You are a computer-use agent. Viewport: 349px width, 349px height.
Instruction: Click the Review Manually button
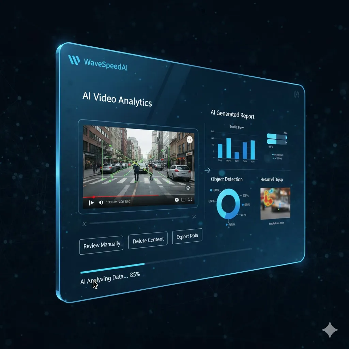(102, 244)
